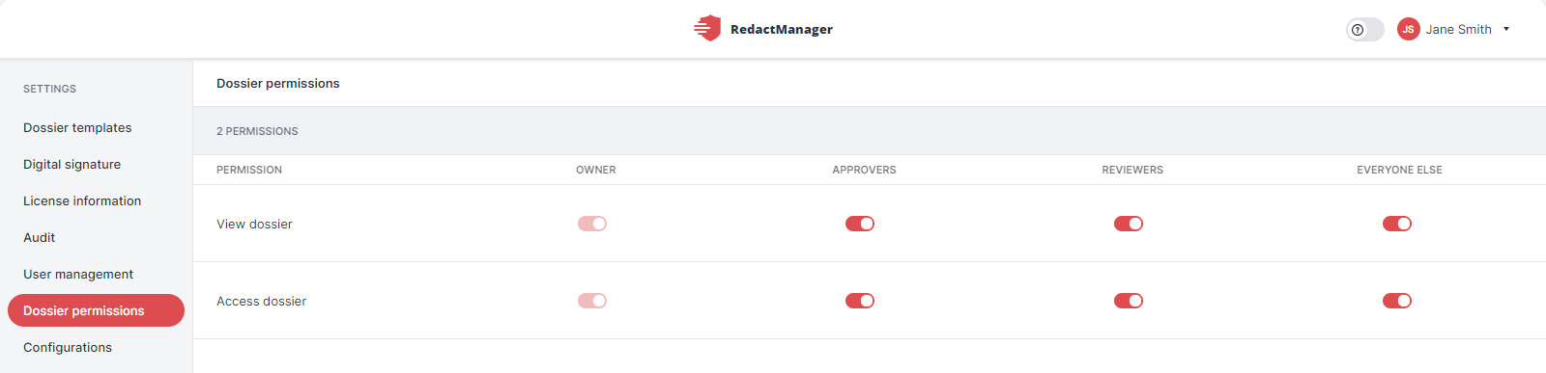Disable Access dossier for Approvers
Image resolution: width=1546 pixels, height=373 pixels.
point(860,301)
